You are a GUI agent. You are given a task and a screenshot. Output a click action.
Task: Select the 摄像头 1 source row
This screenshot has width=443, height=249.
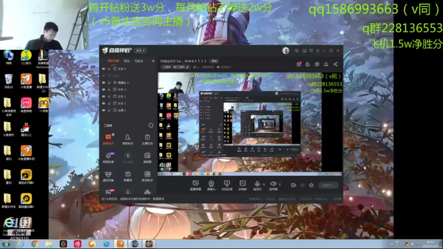pyautogui.click(x=128, y=82)
